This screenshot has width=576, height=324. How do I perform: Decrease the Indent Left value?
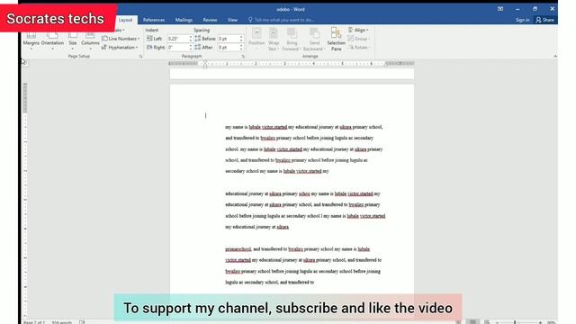pos(191,40)
